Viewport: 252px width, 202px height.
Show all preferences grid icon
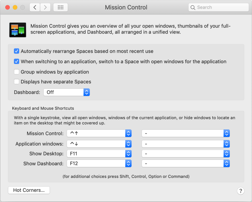[61, 7]
